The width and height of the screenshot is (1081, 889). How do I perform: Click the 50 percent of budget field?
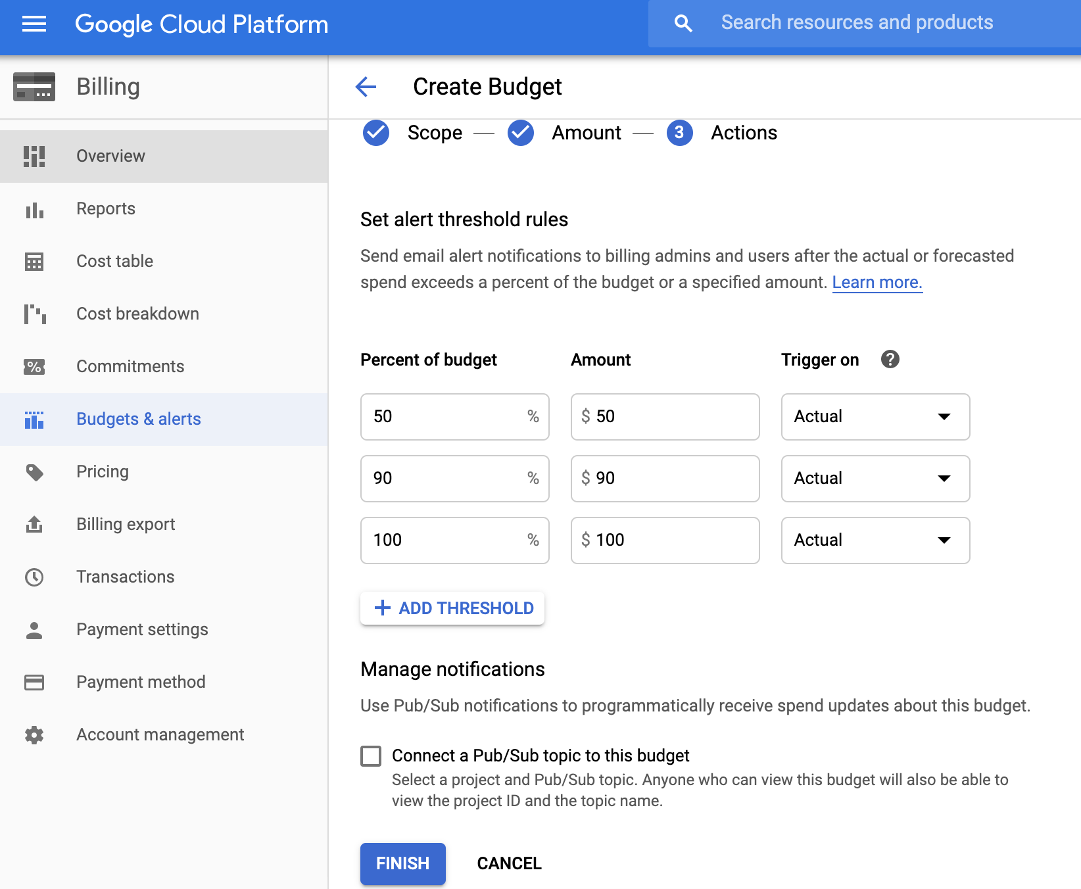coord(455,417)
